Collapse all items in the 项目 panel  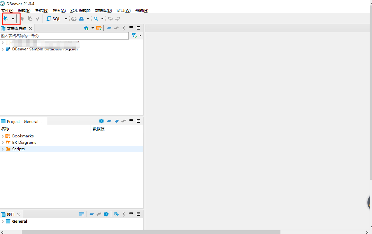tap(92, 214)
